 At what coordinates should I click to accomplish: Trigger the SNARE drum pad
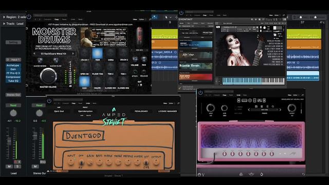(x=97, y=81)
